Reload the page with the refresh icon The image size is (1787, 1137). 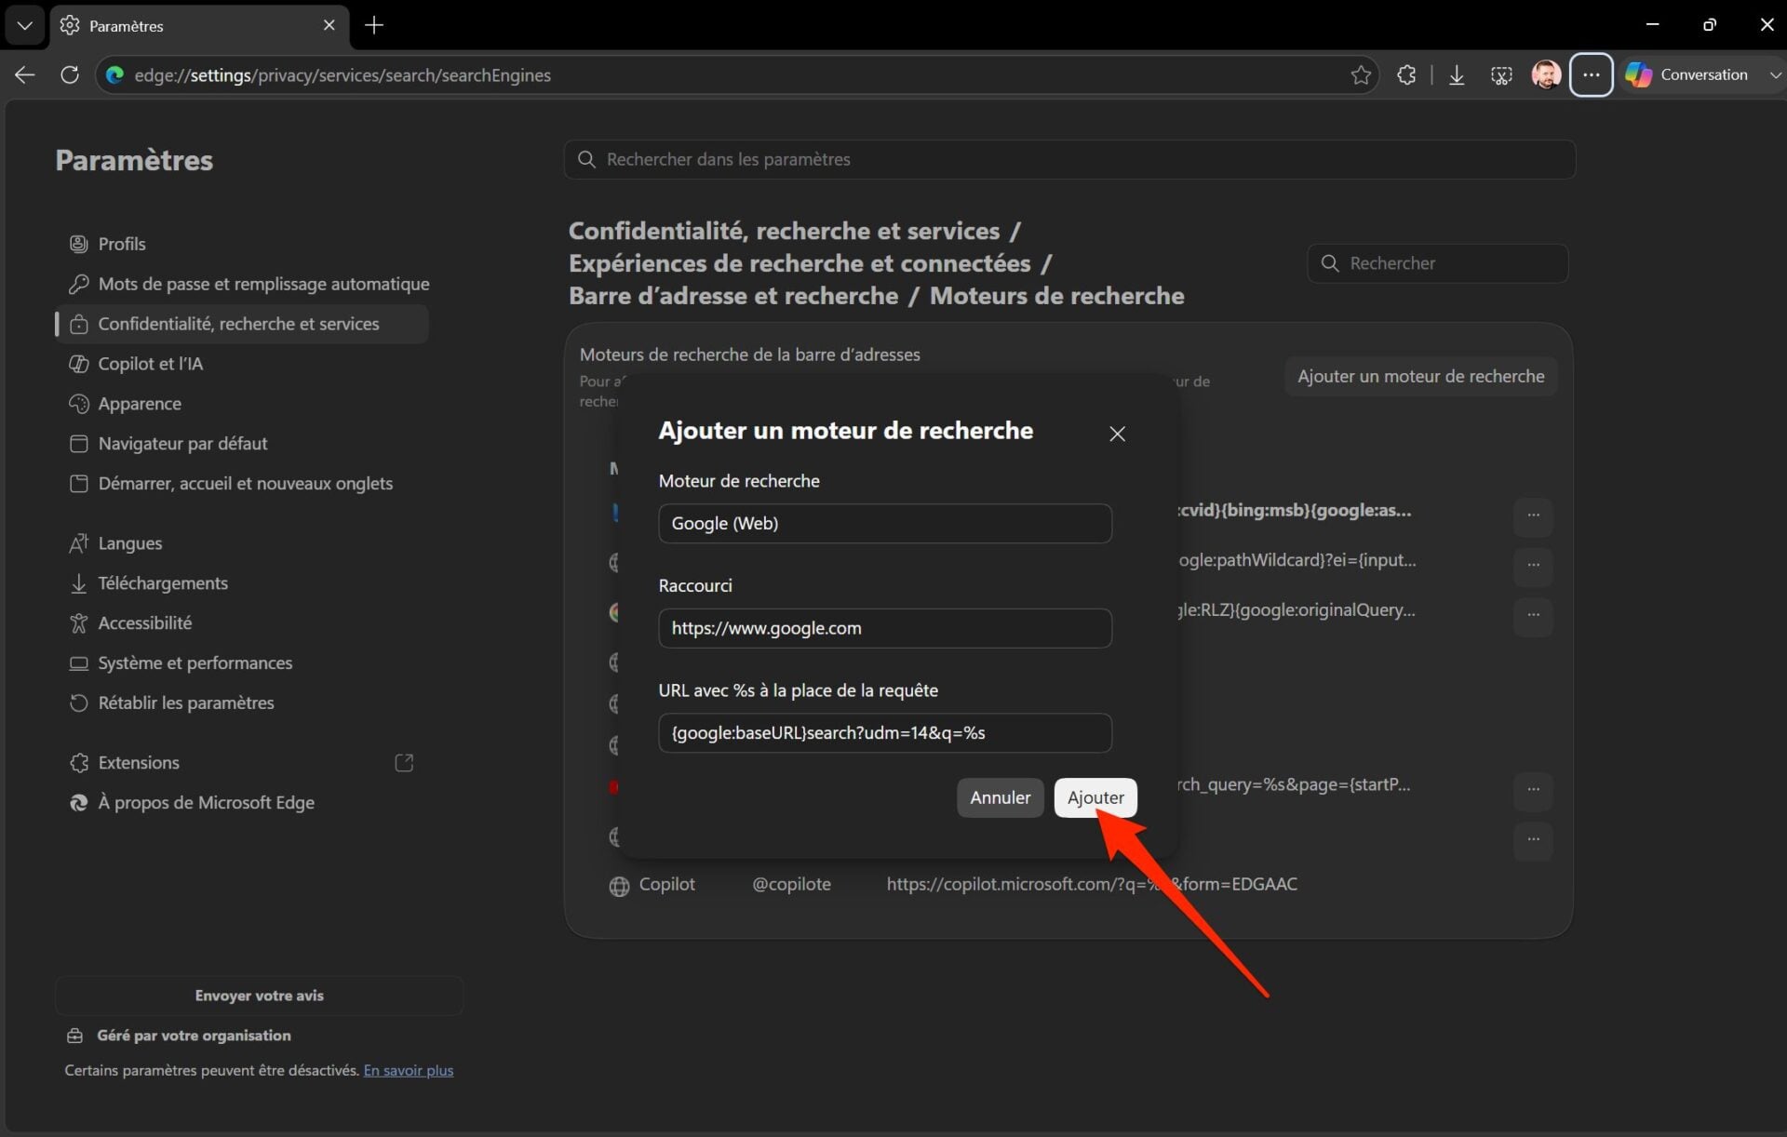pos(70,74)
